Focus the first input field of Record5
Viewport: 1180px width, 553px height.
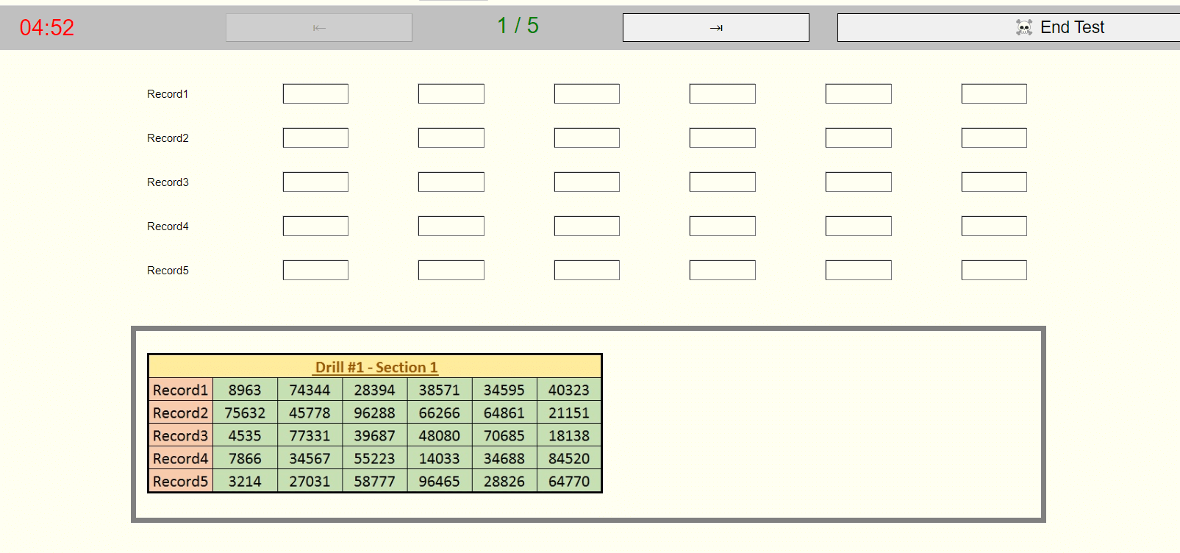coord(315,270)
